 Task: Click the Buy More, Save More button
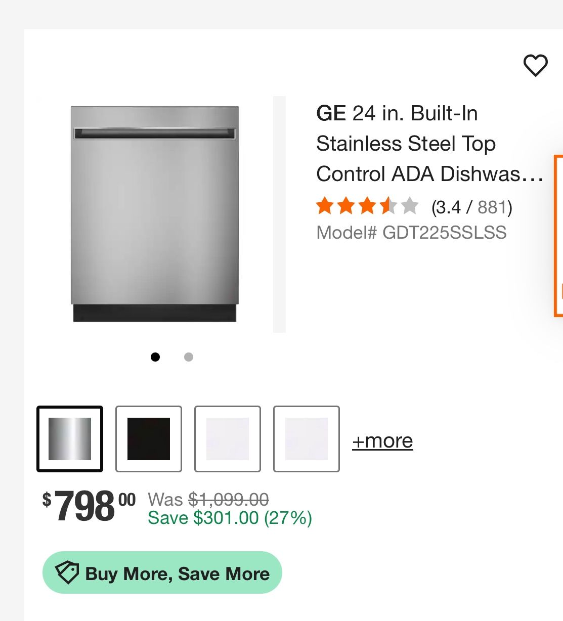[162, 573]
